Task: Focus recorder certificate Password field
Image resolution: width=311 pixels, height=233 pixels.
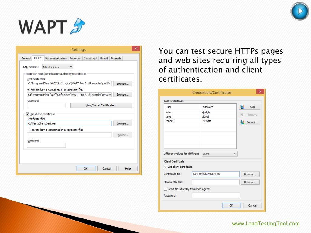Action: coord(46,105)
